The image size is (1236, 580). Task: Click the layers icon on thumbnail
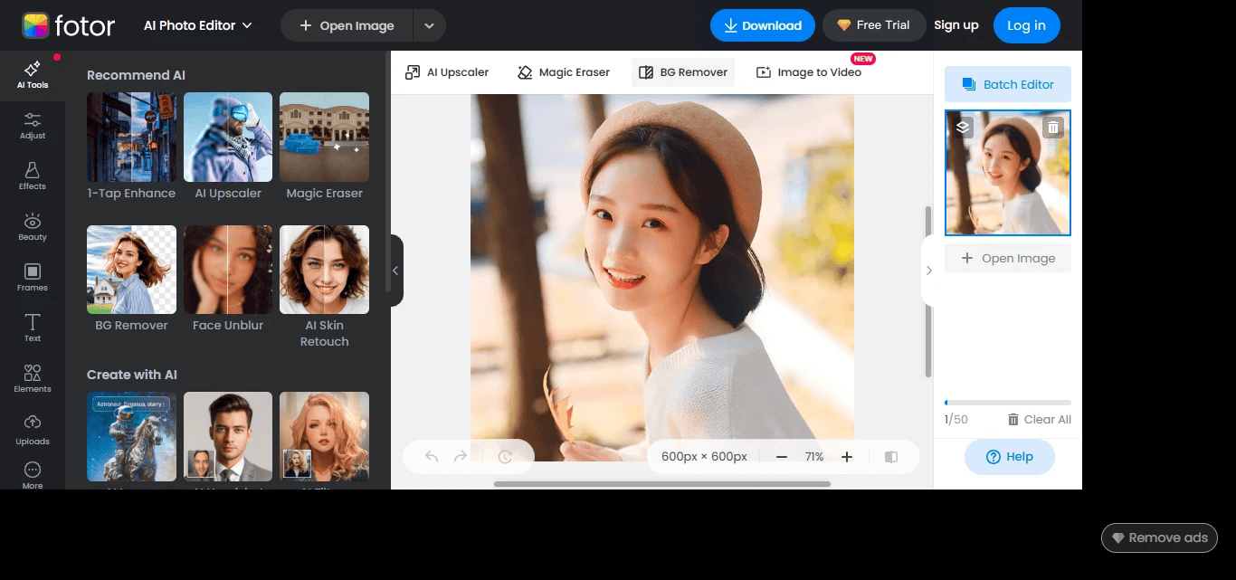click(x=963, y=128)
